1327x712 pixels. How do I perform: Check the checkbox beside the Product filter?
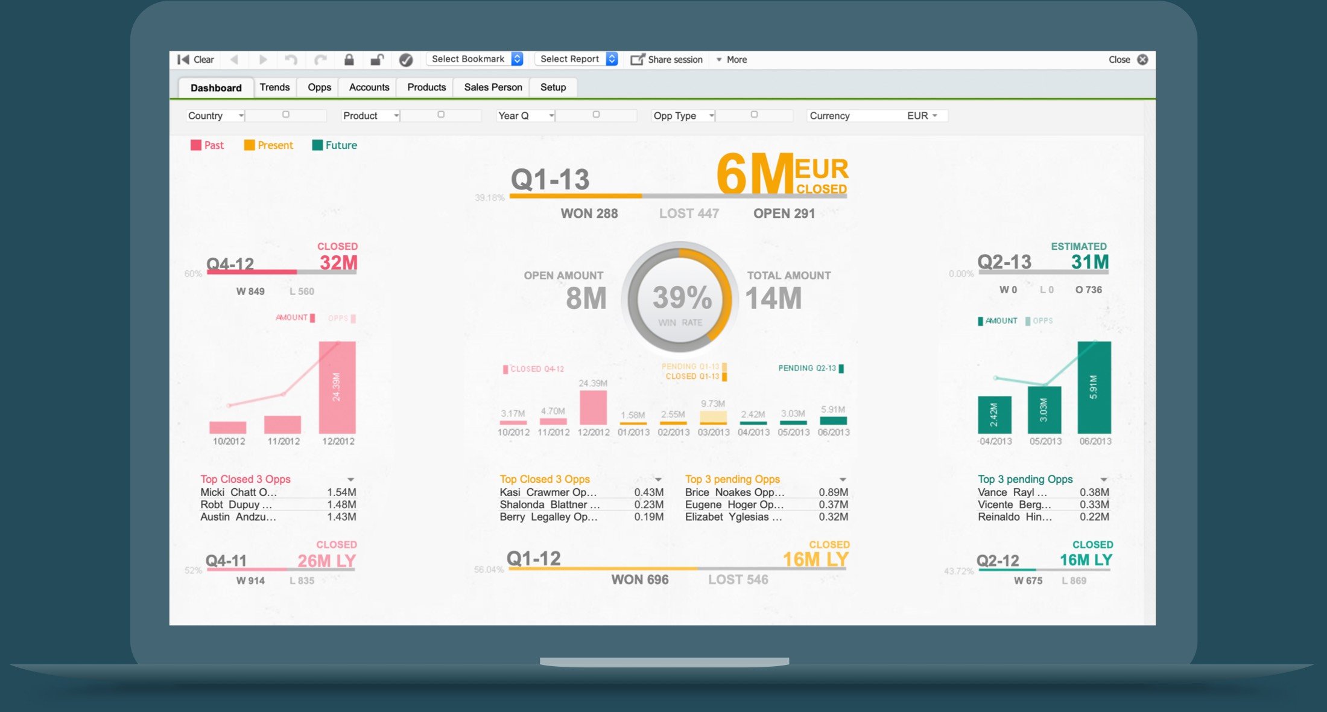441,115
